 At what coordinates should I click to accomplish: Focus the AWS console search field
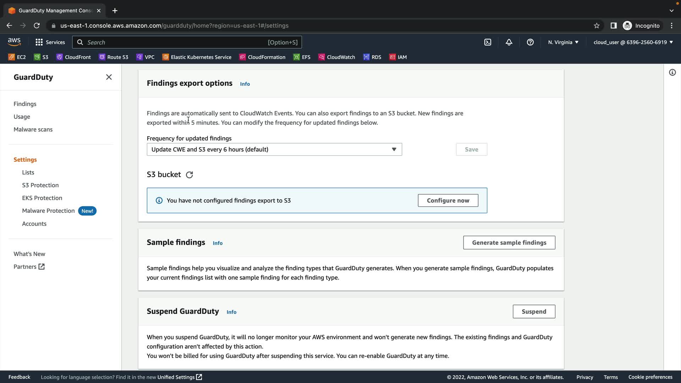[x=177, y=42]
